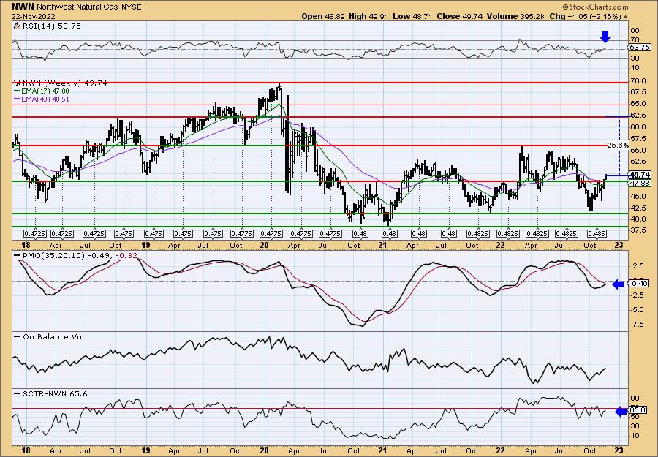Click the -7.5 PMO axis label
658x457 pixels.
click(638, 324)
